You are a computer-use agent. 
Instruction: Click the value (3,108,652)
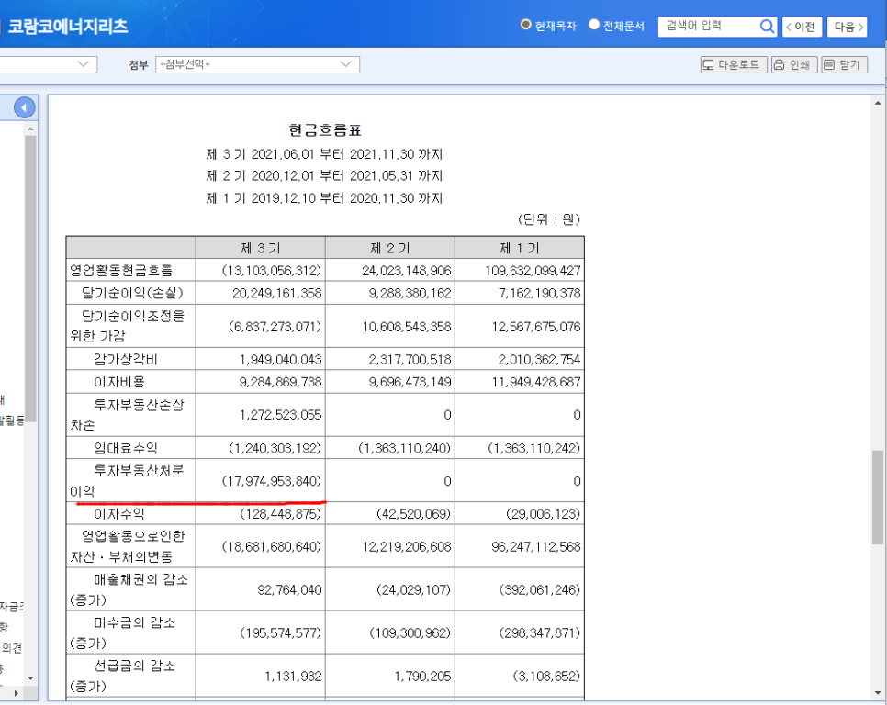[x=546, y=677]
